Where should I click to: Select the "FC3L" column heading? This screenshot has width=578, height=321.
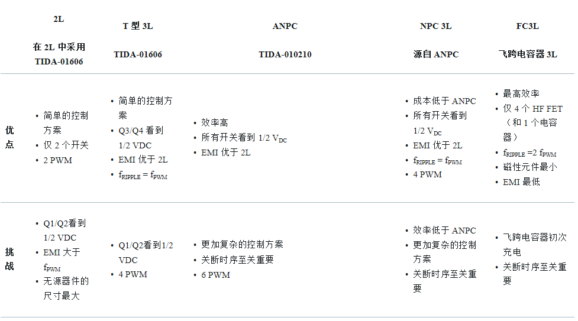tap(527, 26)
